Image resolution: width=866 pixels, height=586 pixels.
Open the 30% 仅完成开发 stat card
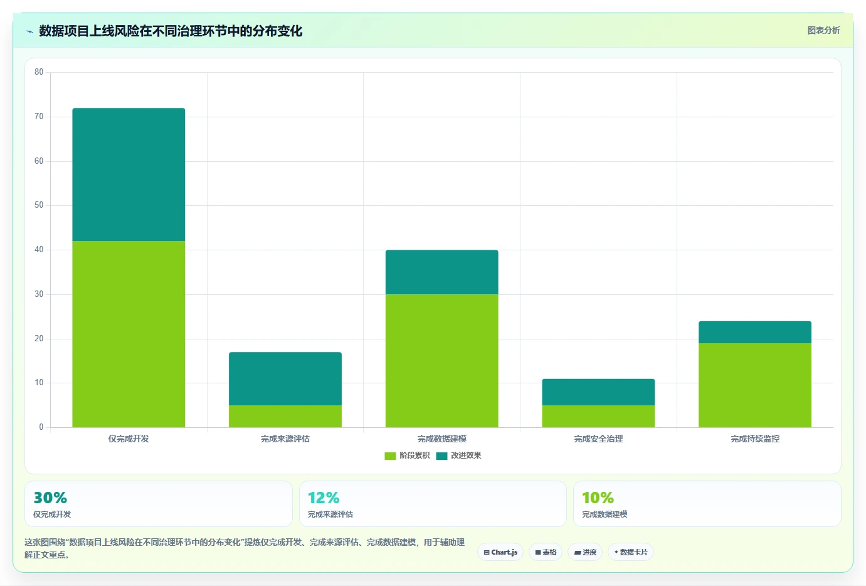pyautogui.click(x=159, y=504)
